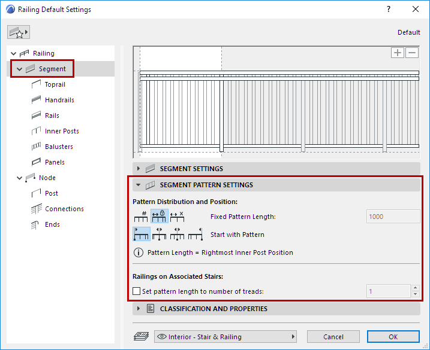The width and height of the screenshot is (430, 350).
Task: Expand the Segment Settings panel
Action: tap(139, 169)
